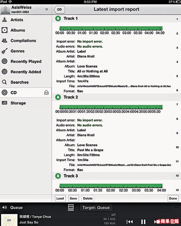Click the song title Just Say So

(x=29, y=222)
